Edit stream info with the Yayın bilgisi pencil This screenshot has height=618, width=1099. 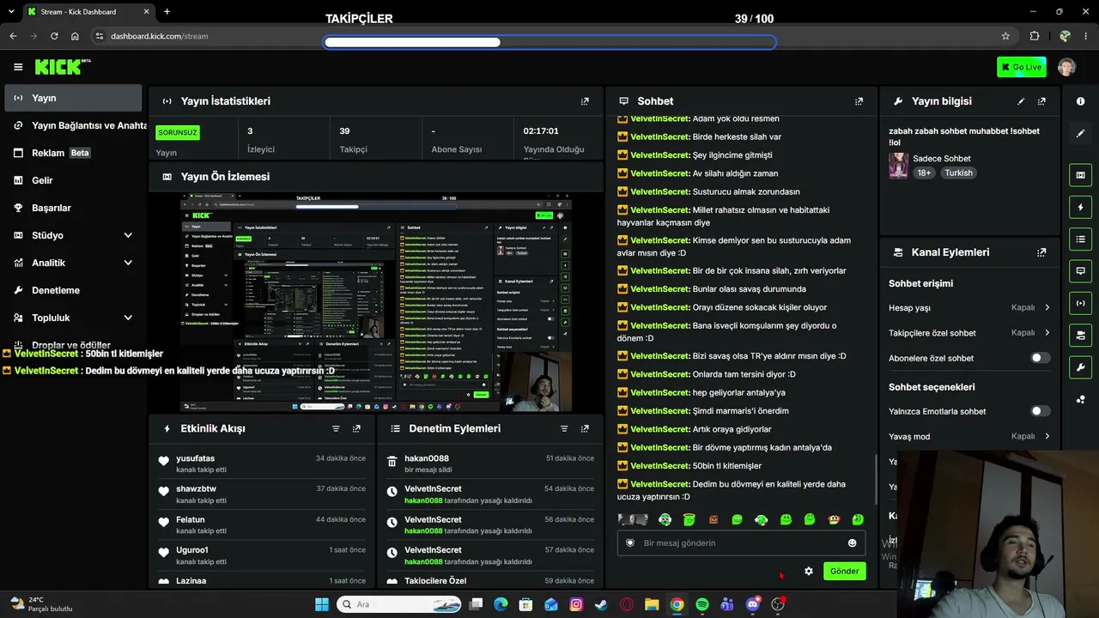pyautogui.click(x=1021, y=101)
